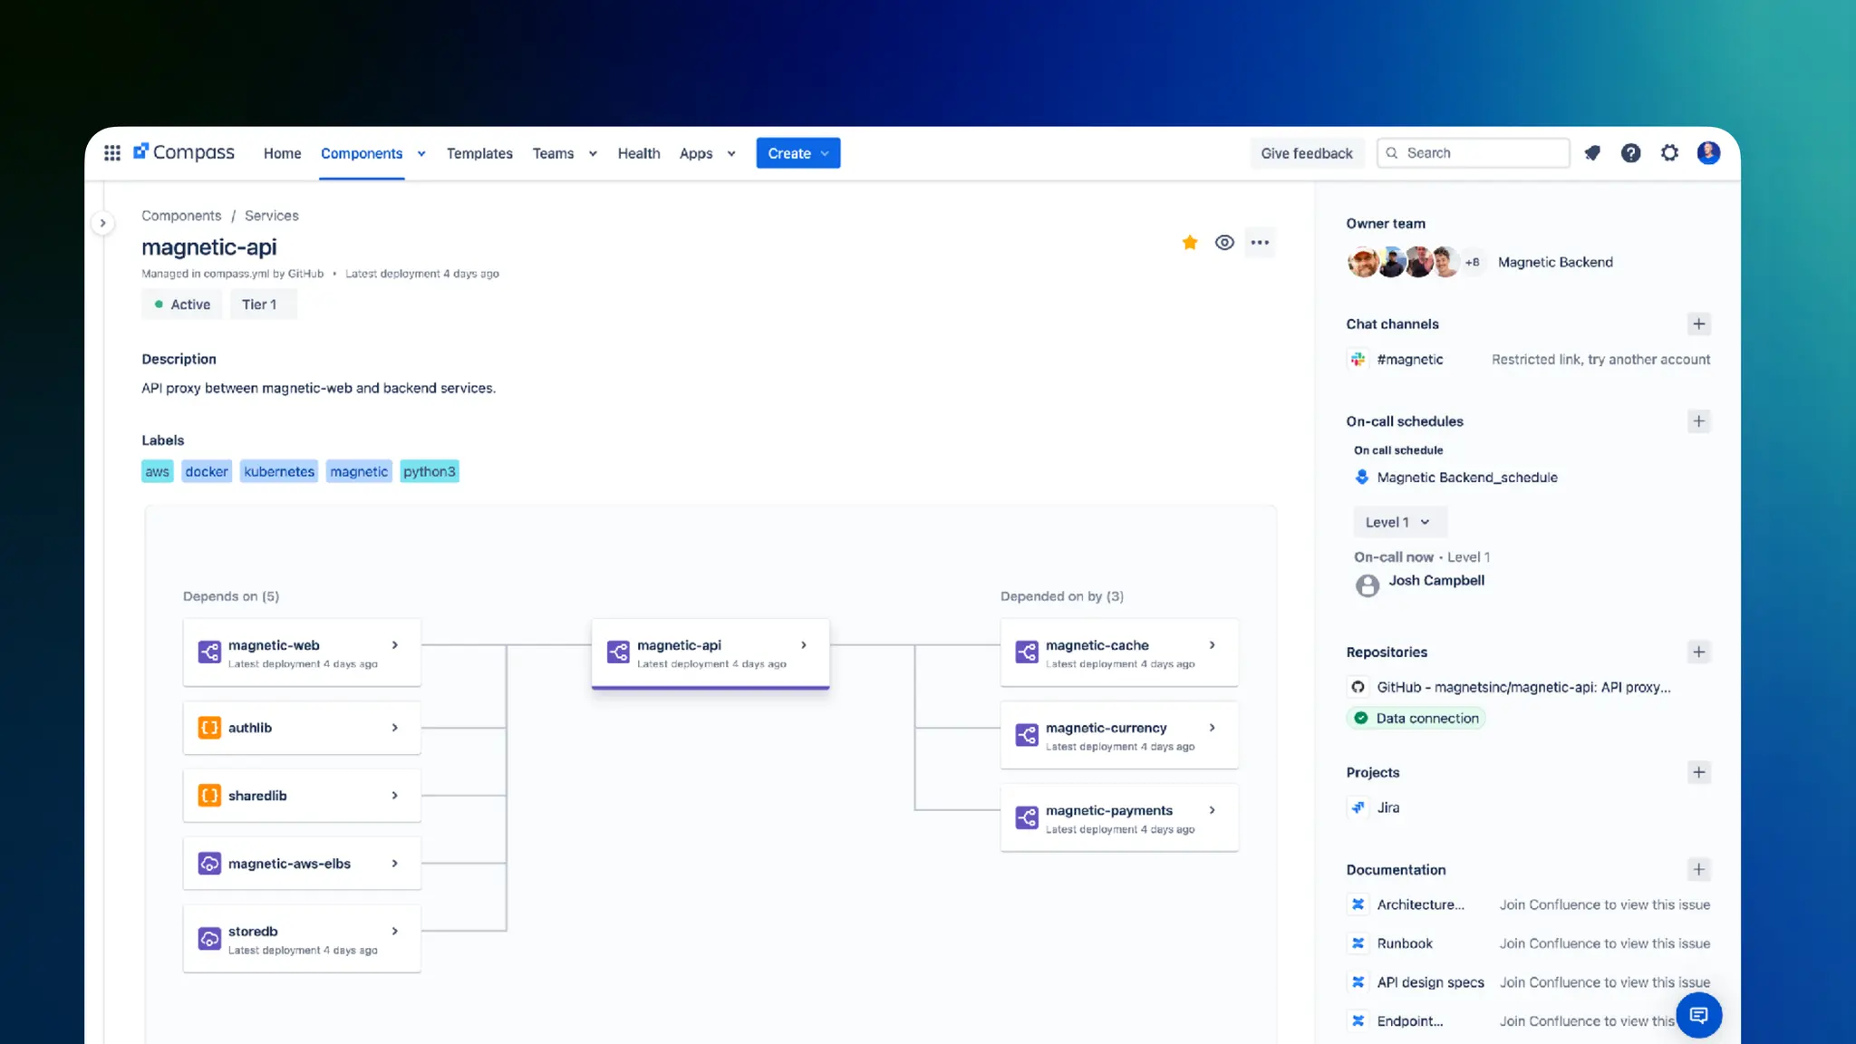Add a chat channel with plus icon

pos(1698,324)
